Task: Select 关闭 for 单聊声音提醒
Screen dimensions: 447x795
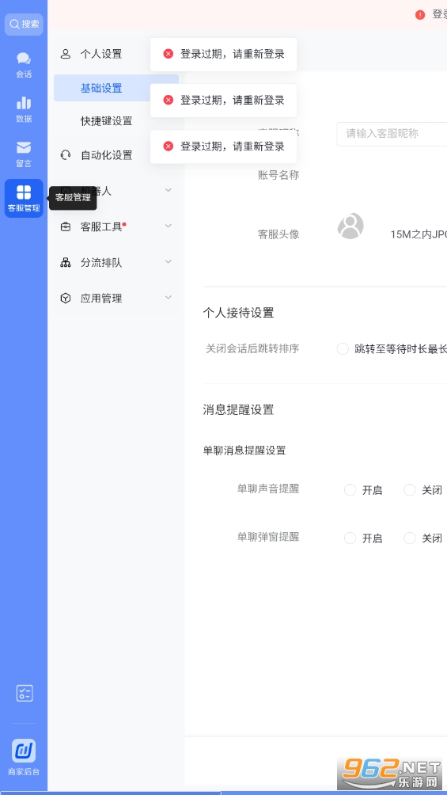Action: pyautogui.click(x=410, y=490)
